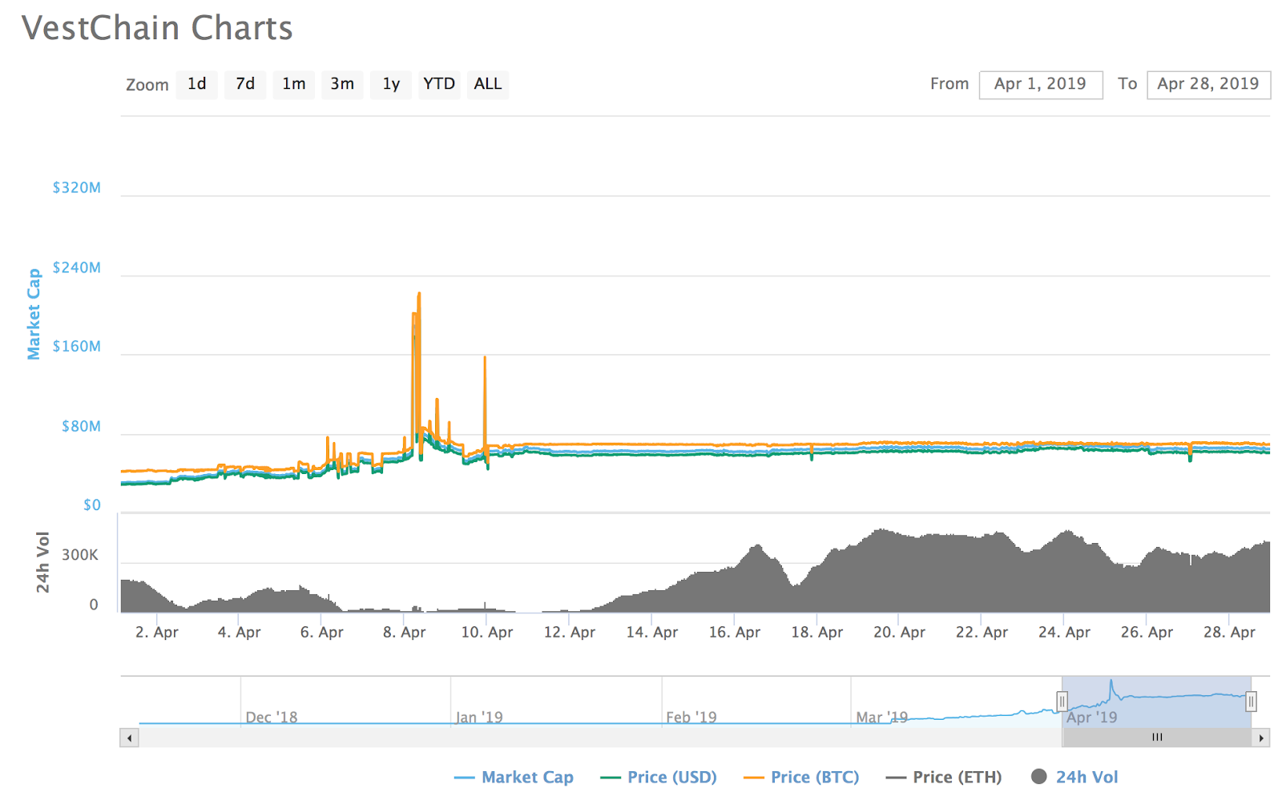Click the navigator scrollbar thumb
The height and width of the screenshot is (796, 1282).
pos(1157,738)
